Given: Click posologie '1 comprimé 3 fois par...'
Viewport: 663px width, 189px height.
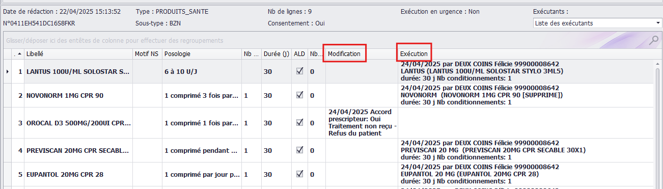Looking at the screenshot, I should click(x=202, y=96).
